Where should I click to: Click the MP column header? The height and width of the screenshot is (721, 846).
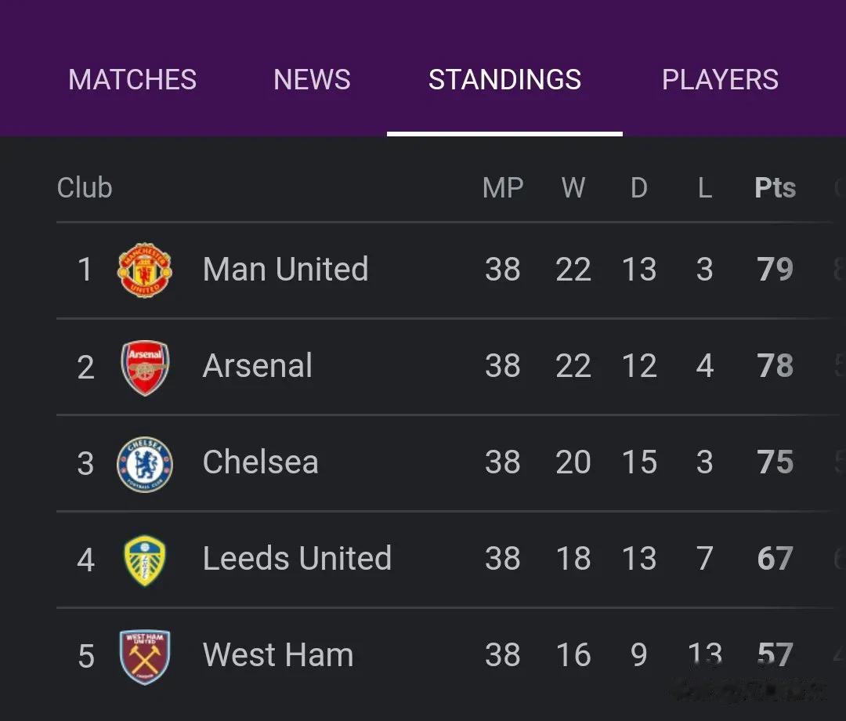click(503, 188)
